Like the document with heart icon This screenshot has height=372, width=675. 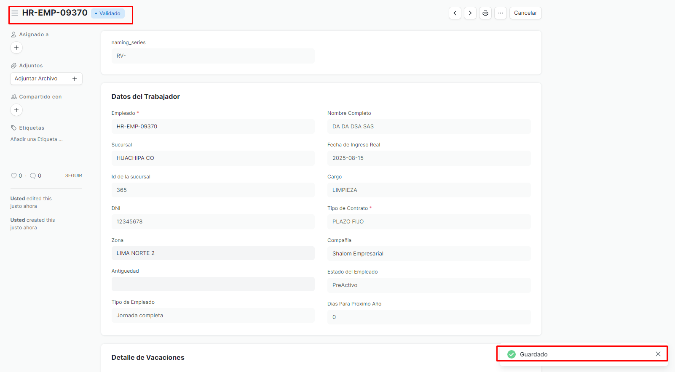pos(14,176)
